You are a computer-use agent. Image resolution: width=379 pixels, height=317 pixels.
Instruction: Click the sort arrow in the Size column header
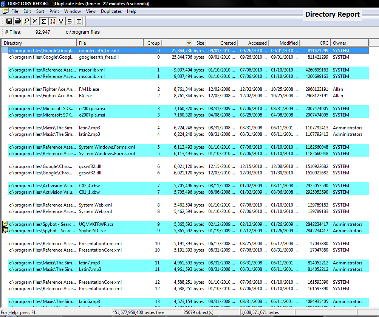point(189,43)
